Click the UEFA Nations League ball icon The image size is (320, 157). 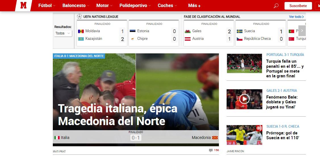pos(80,17)
